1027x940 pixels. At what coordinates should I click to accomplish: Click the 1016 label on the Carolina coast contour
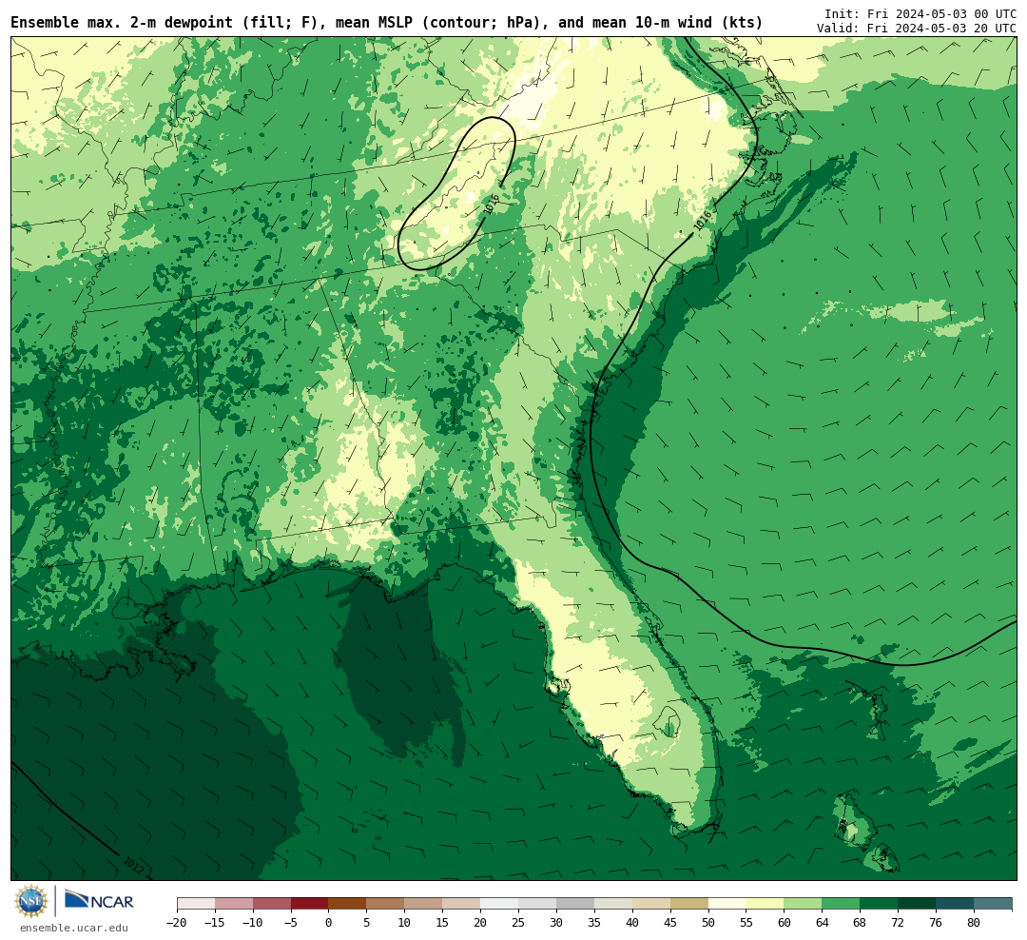tap(703, 220)
